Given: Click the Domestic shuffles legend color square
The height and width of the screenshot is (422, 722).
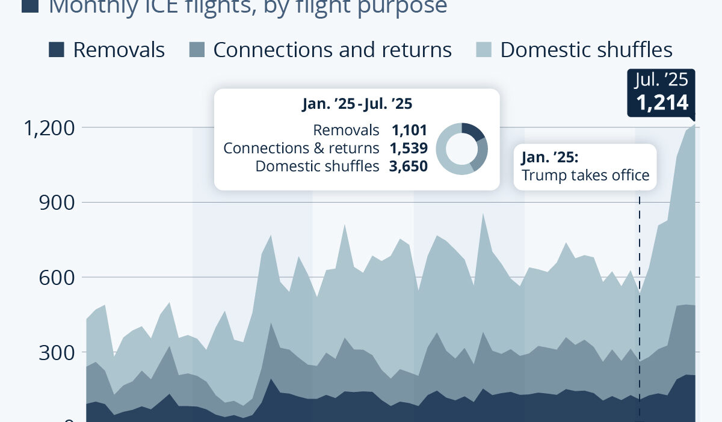Looking at the screenshot, I should click(x=483, y=50).
